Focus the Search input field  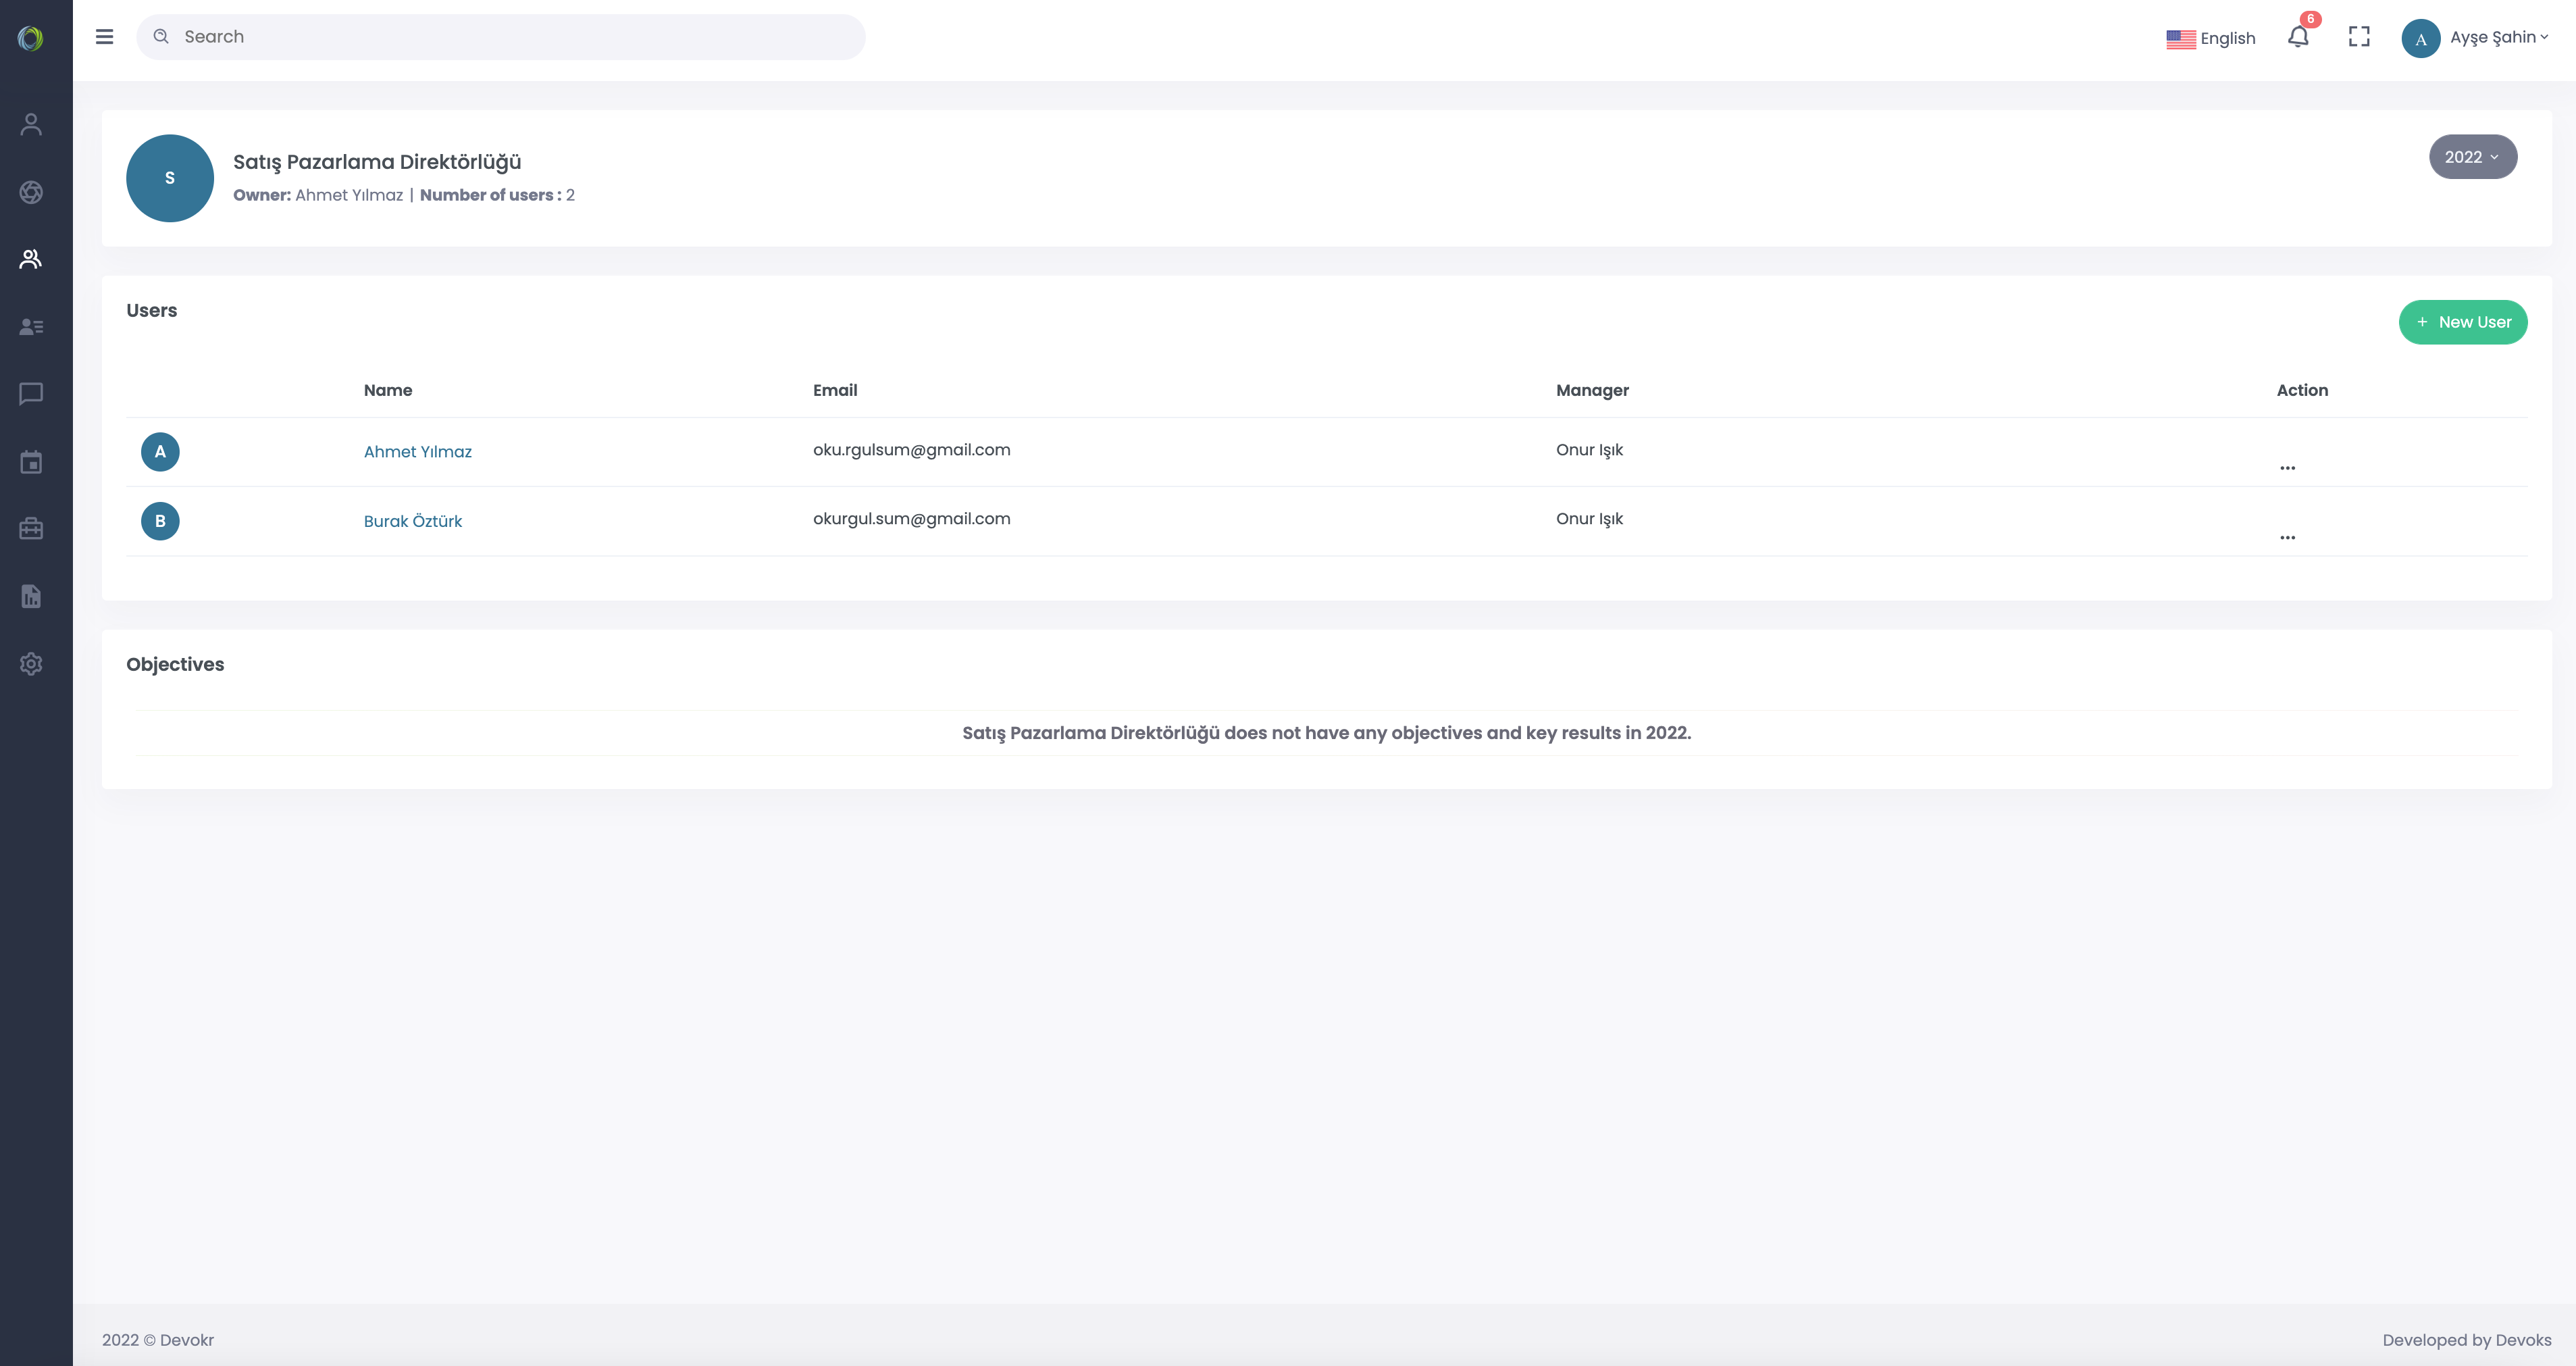click(x=500, y=37)
